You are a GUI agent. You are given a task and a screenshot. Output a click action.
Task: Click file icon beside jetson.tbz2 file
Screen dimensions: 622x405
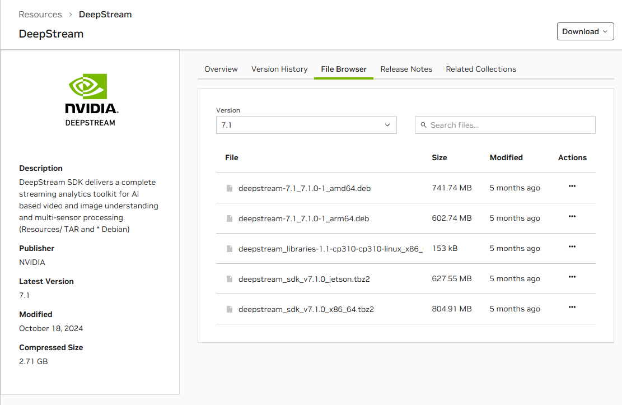230,279
